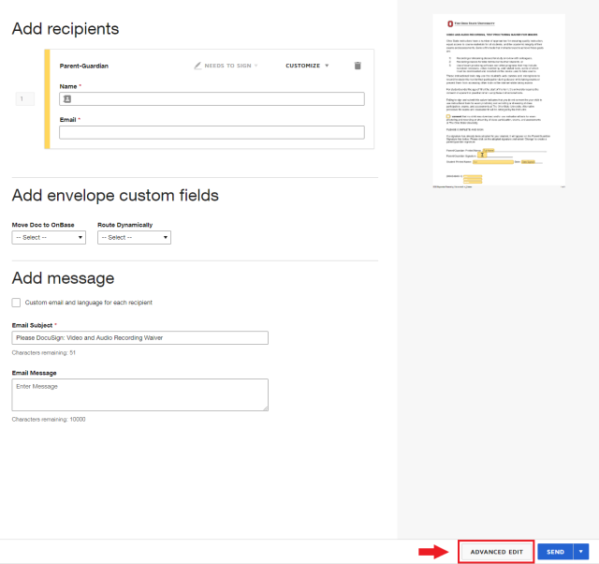Click the yellow recipient color bar
Screen dimensions: 599x564
click(47, 99)
